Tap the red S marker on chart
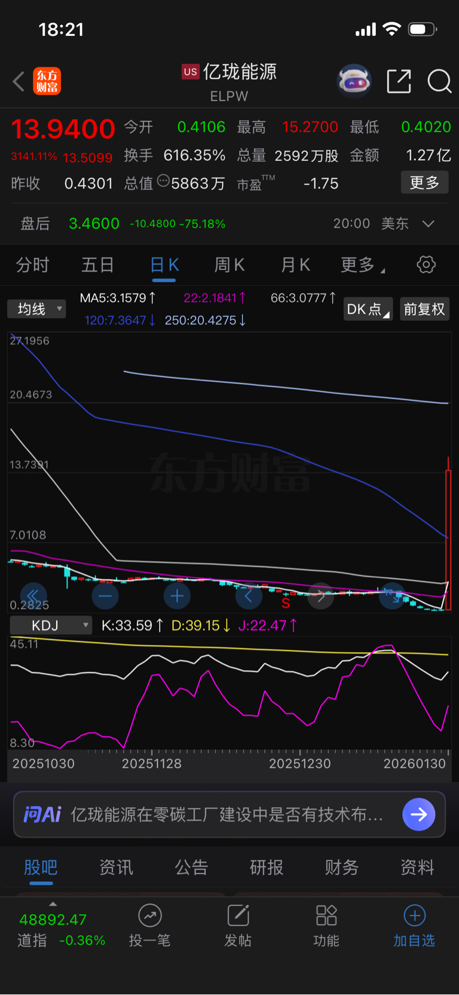The image size is (459, 995). (x=286, y=604)
